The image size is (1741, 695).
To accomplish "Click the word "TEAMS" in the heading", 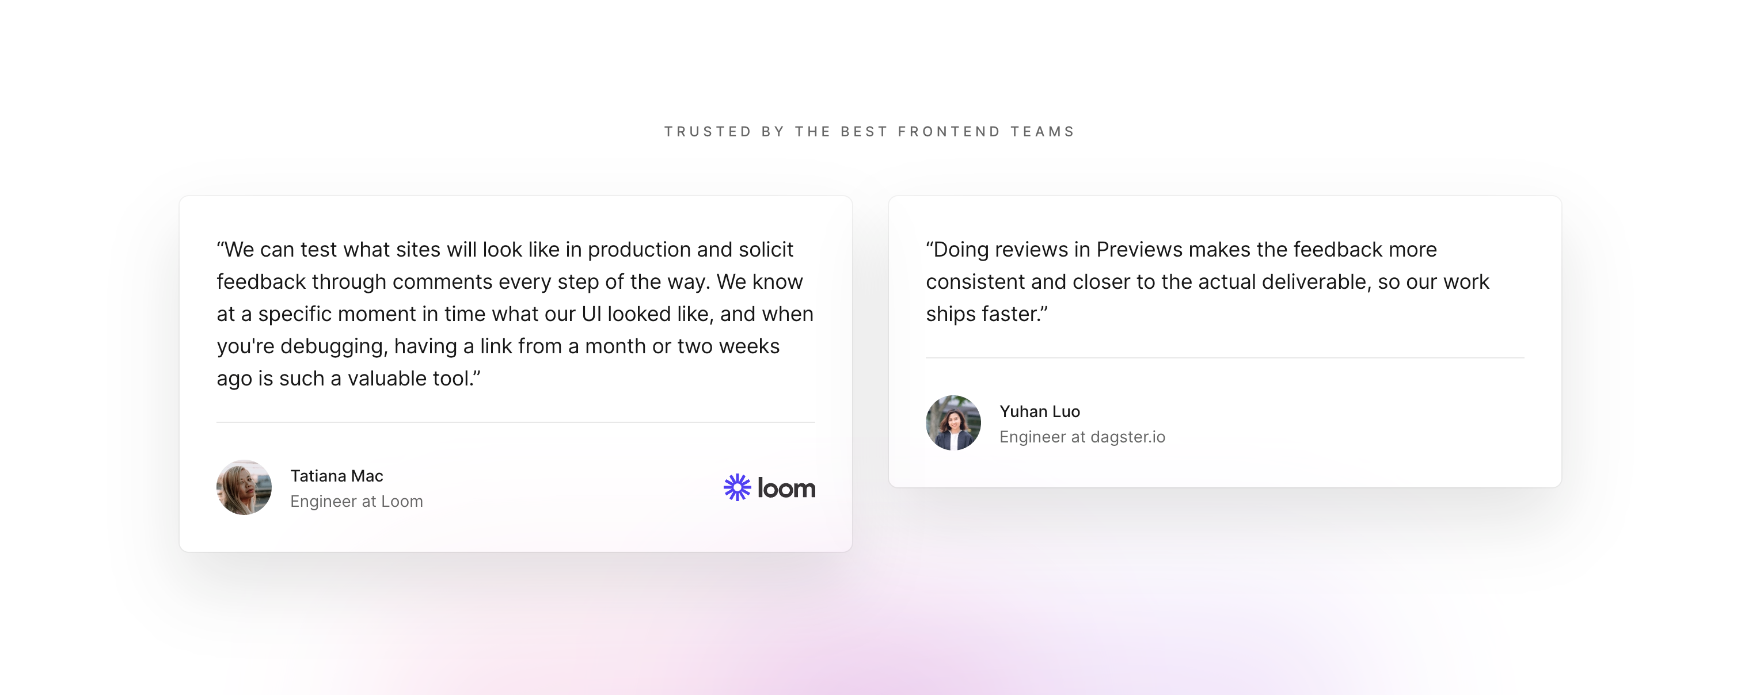I will coord(1042,132).
